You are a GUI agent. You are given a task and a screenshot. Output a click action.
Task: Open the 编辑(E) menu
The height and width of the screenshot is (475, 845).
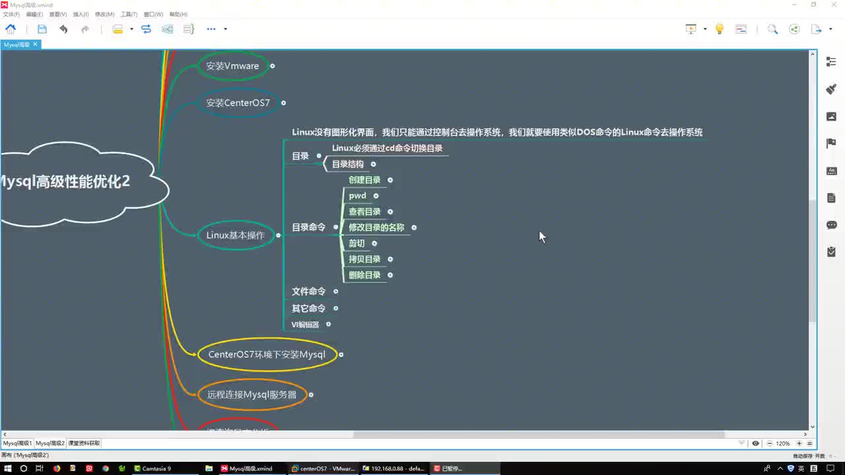pos(34,14)
